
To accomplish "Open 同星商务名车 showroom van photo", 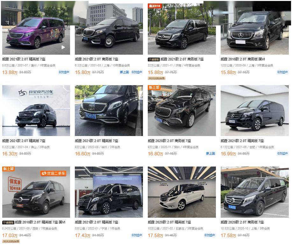I will (x=36, y=111).
